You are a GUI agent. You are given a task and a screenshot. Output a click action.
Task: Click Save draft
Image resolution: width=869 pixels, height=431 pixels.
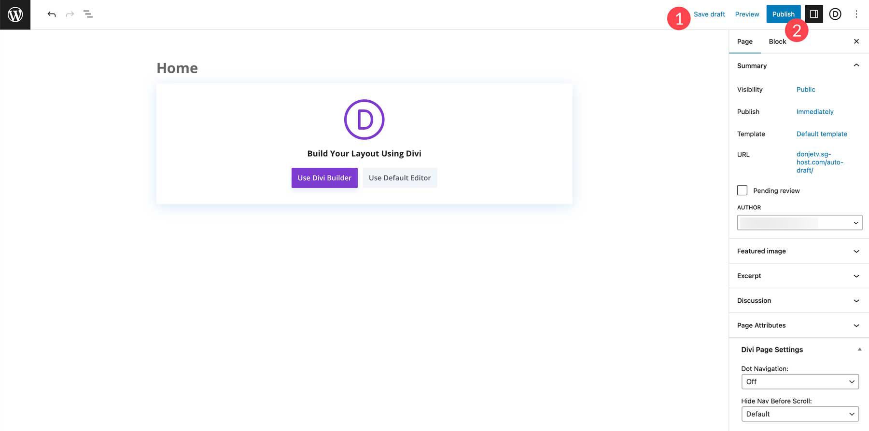pyautogui.click(x=709, y=14)
